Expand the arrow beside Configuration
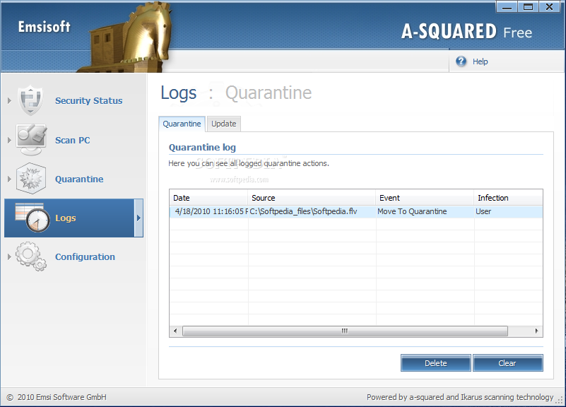The image size is (566, 407). tap(9, 257)
